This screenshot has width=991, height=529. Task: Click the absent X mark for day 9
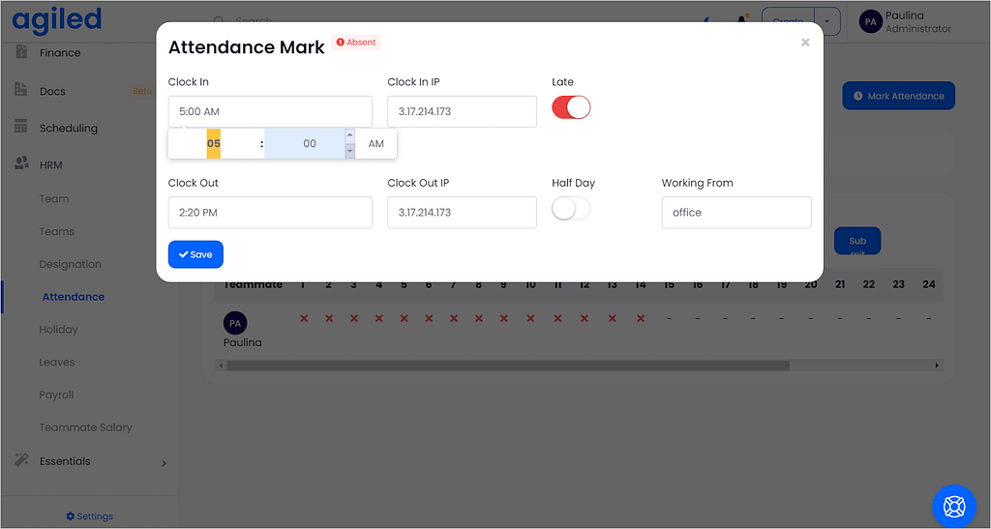[x=503, y=318]
